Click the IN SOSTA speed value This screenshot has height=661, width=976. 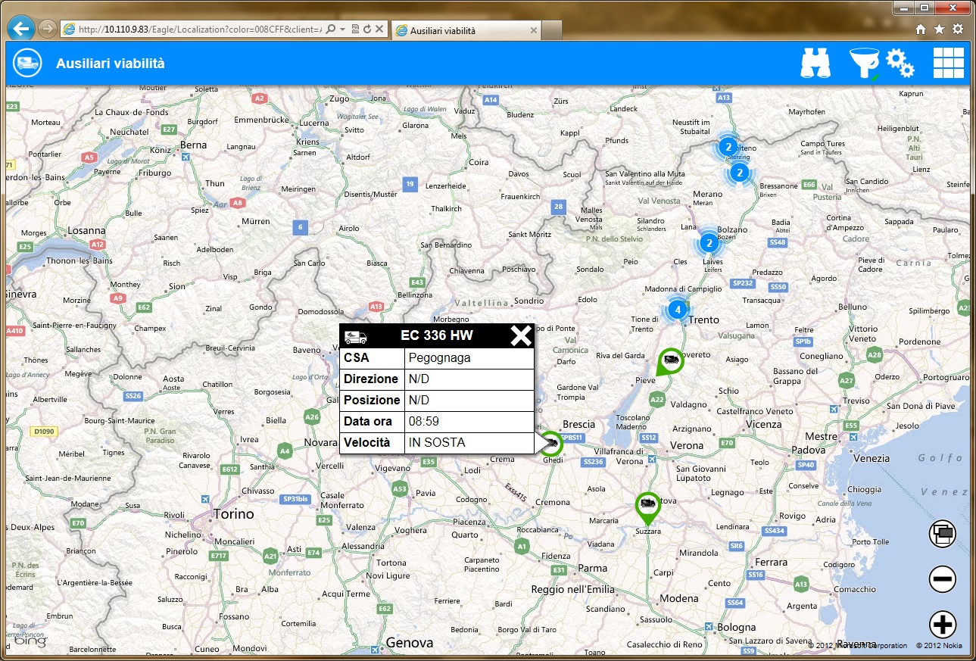(437, 442)
